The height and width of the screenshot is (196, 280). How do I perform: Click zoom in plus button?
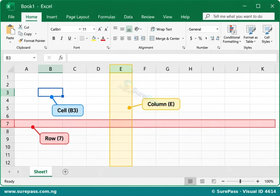[x=258, y=181]
